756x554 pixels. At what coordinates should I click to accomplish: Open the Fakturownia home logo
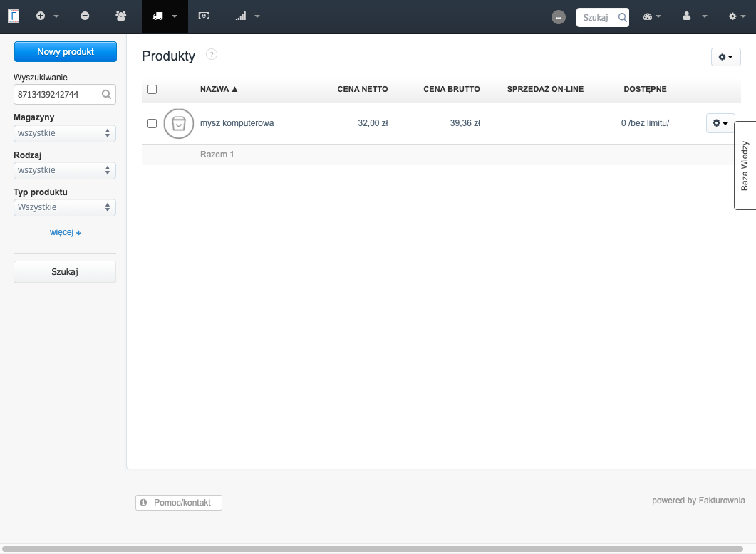coord(14,16)
